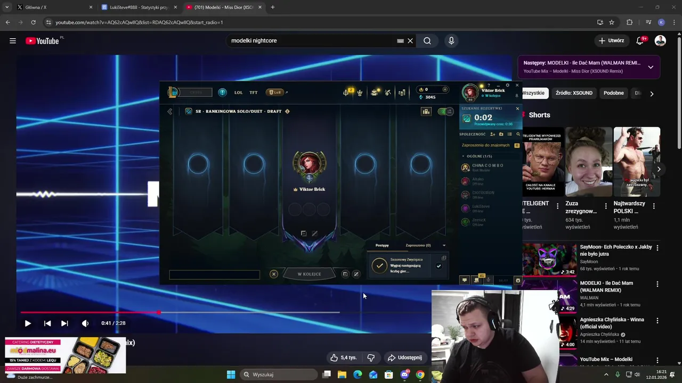
Task: Open options for the Agnieszka Chylińska video
Action: [657, 321]
